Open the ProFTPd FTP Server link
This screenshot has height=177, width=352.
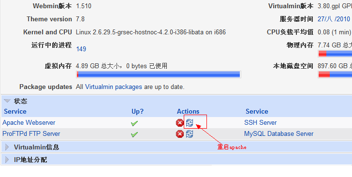point(31,134)
